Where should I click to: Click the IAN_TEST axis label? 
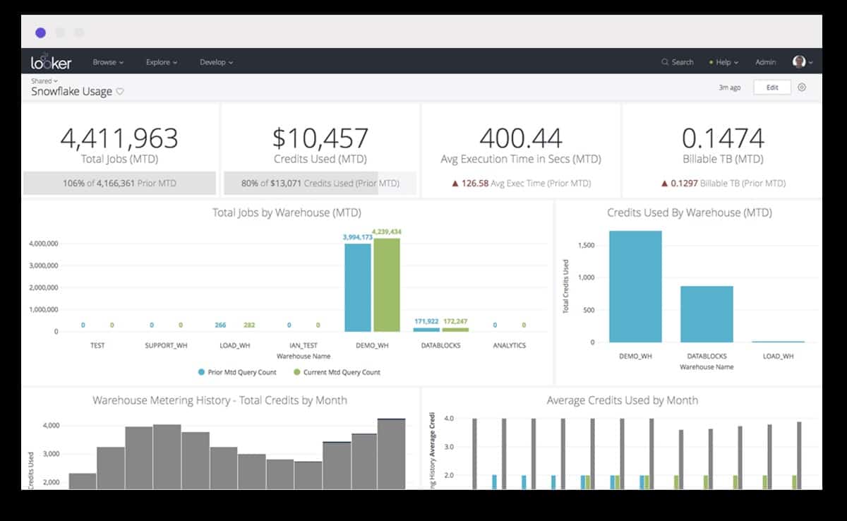pos(304,346)
